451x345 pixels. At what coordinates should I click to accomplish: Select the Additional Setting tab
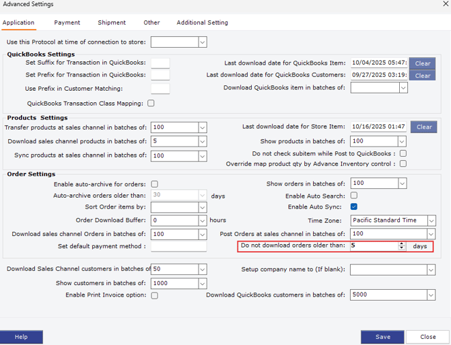tap(202, 23)
